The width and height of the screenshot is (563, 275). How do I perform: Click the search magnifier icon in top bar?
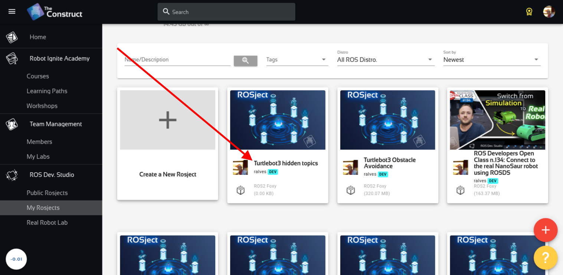click(x=166, y=12)
